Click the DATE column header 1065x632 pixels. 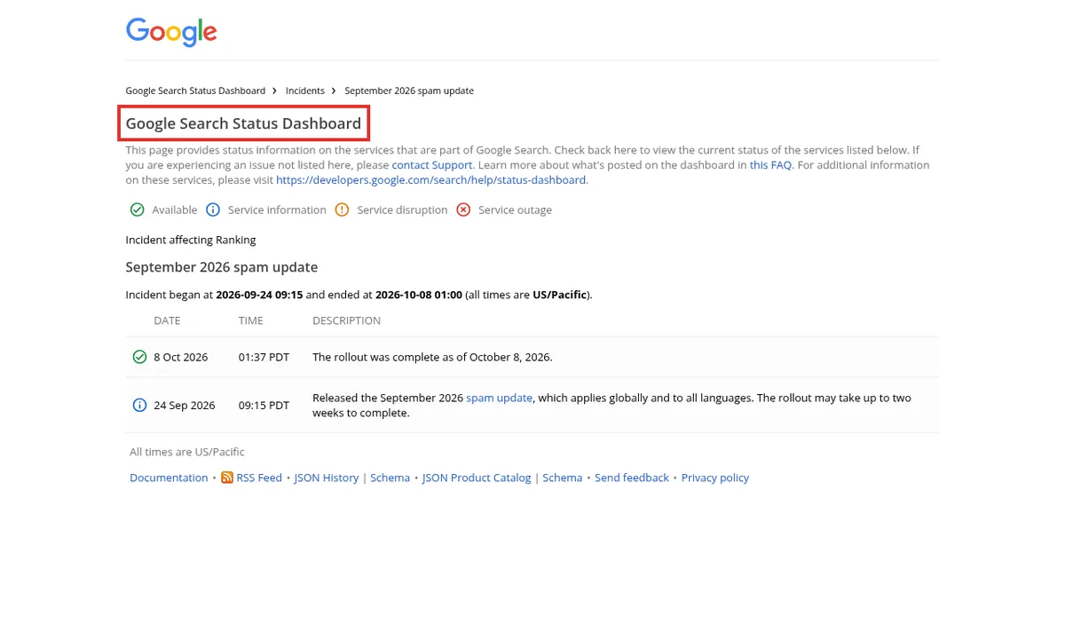click(167, 320)
